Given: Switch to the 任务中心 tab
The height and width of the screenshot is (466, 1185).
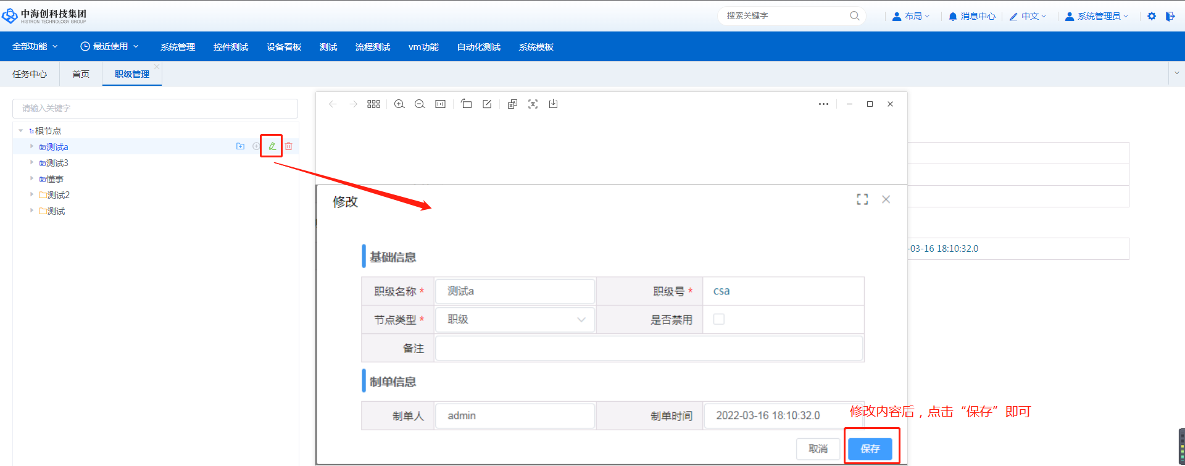Looking at the screenshot, I should 30,74.
